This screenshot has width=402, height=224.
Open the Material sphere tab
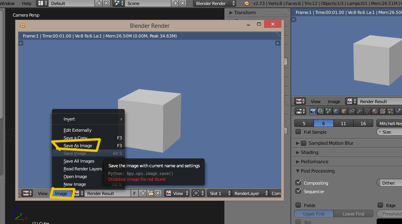pos(375,111)
